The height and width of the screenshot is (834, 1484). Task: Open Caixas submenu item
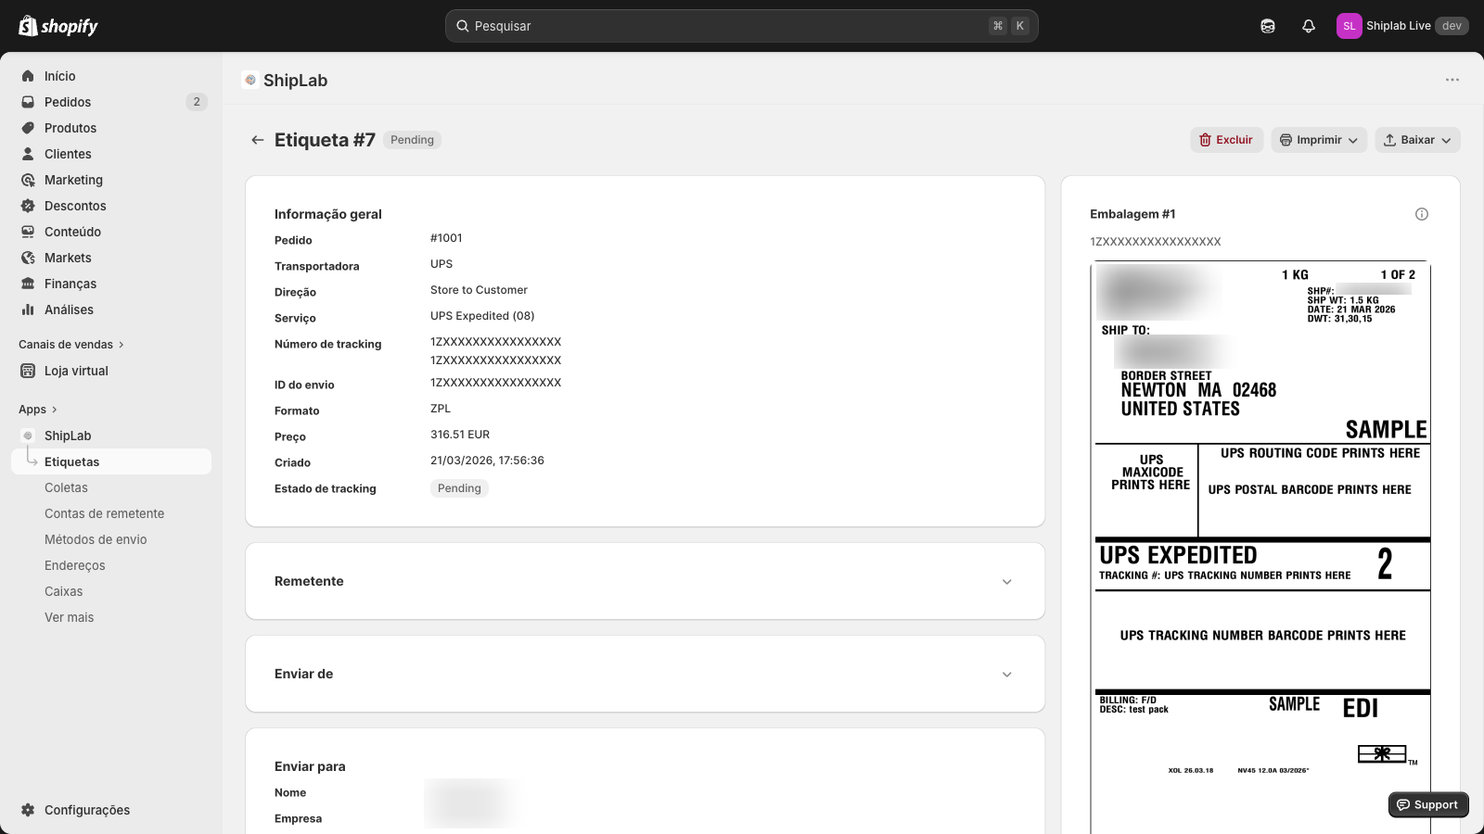(63, 591)
